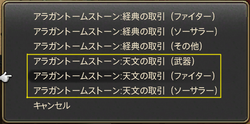
Task: Select last option inside yellow highlighted box
Action: coord(125,91)
